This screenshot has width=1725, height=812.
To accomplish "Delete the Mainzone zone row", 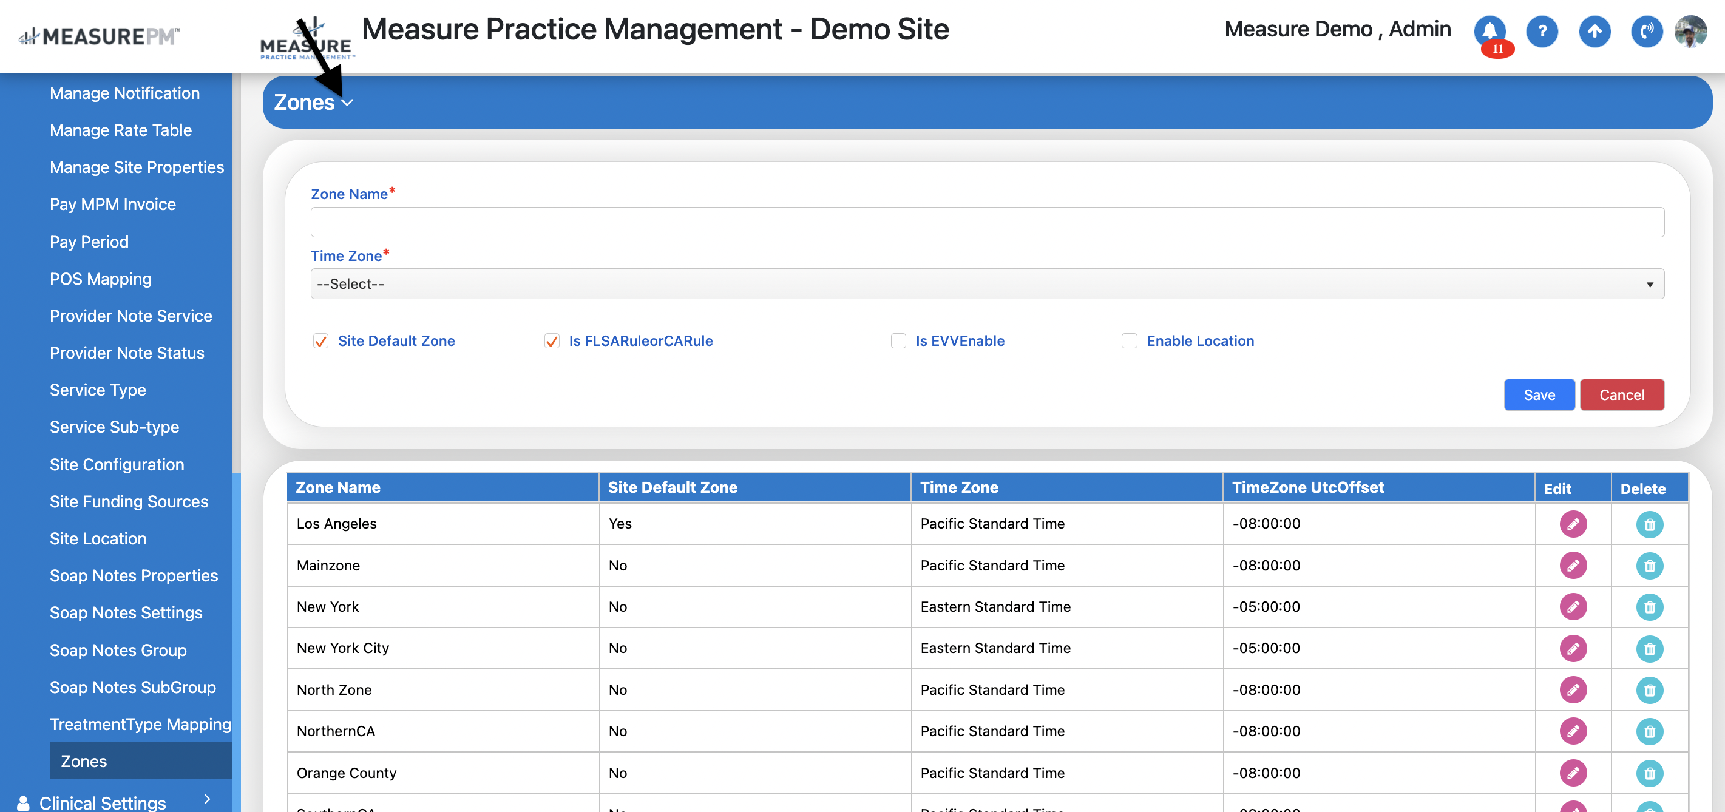I will coord(1649,566).
